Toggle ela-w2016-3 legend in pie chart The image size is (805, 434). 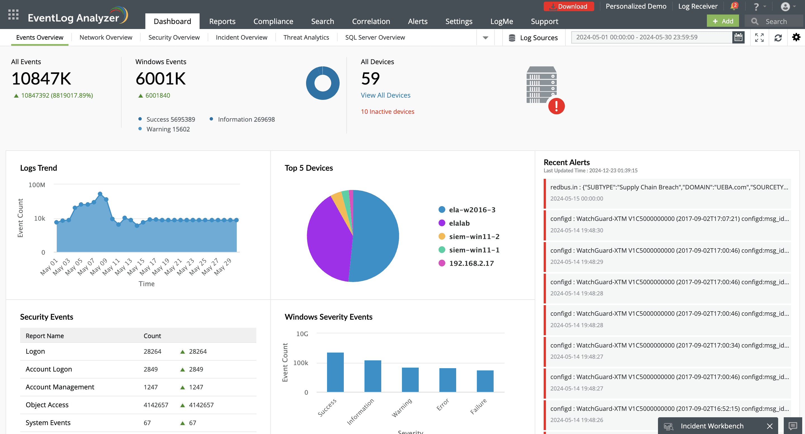coord(472,210)
